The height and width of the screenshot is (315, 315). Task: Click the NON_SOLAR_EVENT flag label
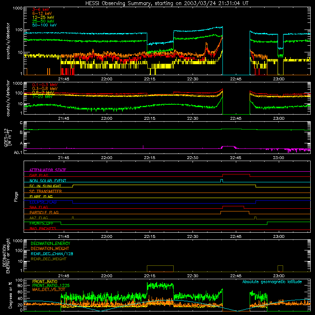coord(48,181)
